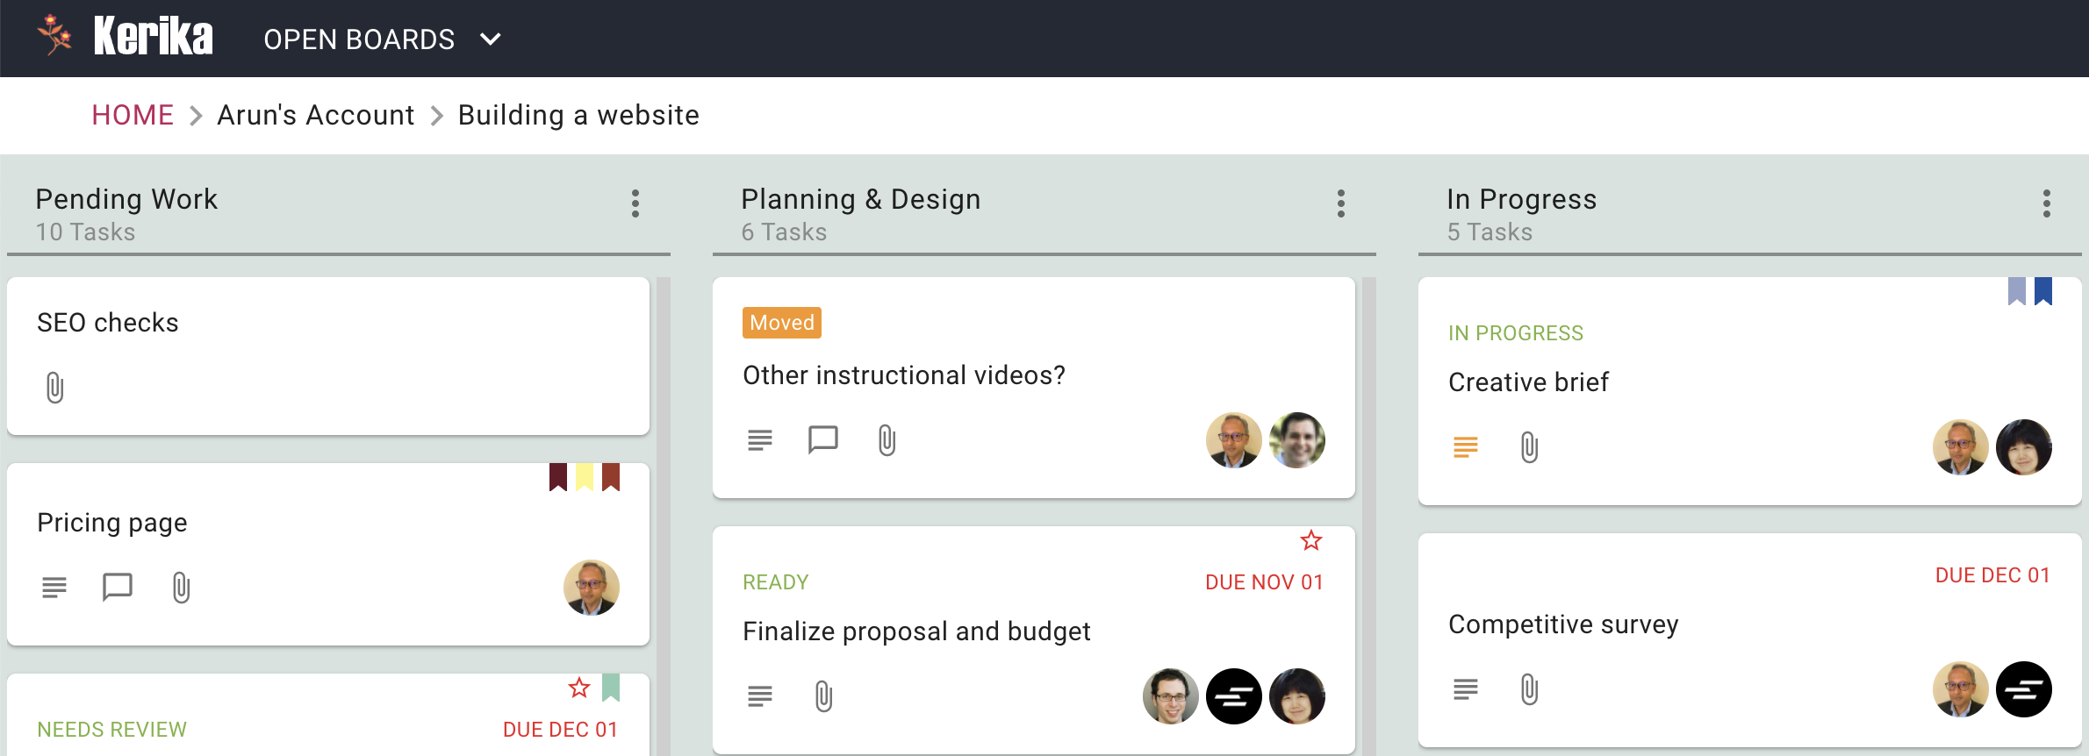
Task: Open the attachment icon on Competitive survey card
Action: 1530,688
